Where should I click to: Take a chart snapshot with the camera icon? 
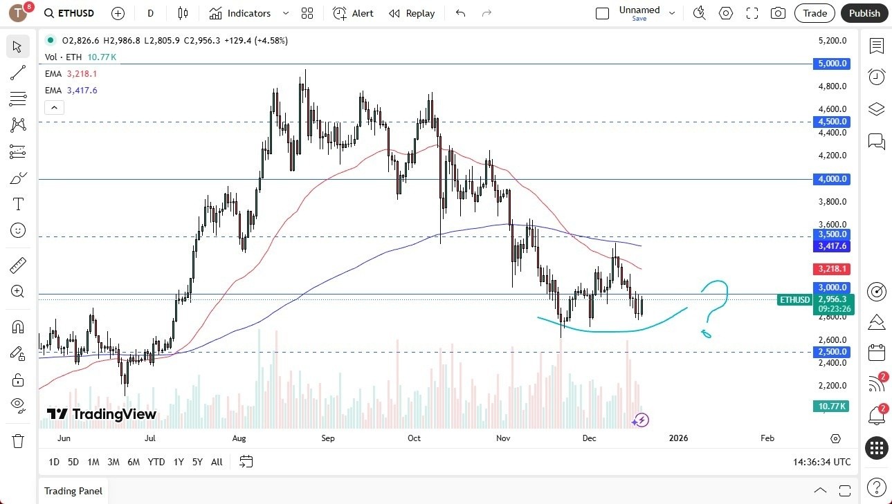coord(778,12)
